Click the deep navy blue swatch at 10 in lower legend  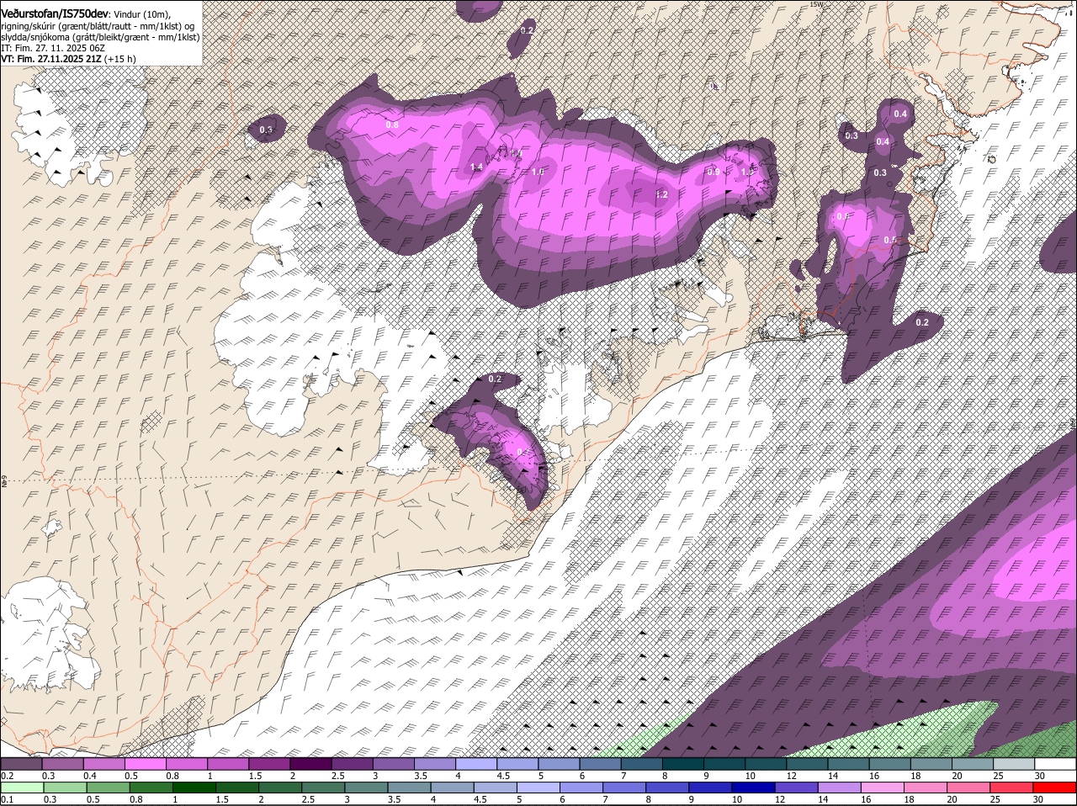coord(756,787)
